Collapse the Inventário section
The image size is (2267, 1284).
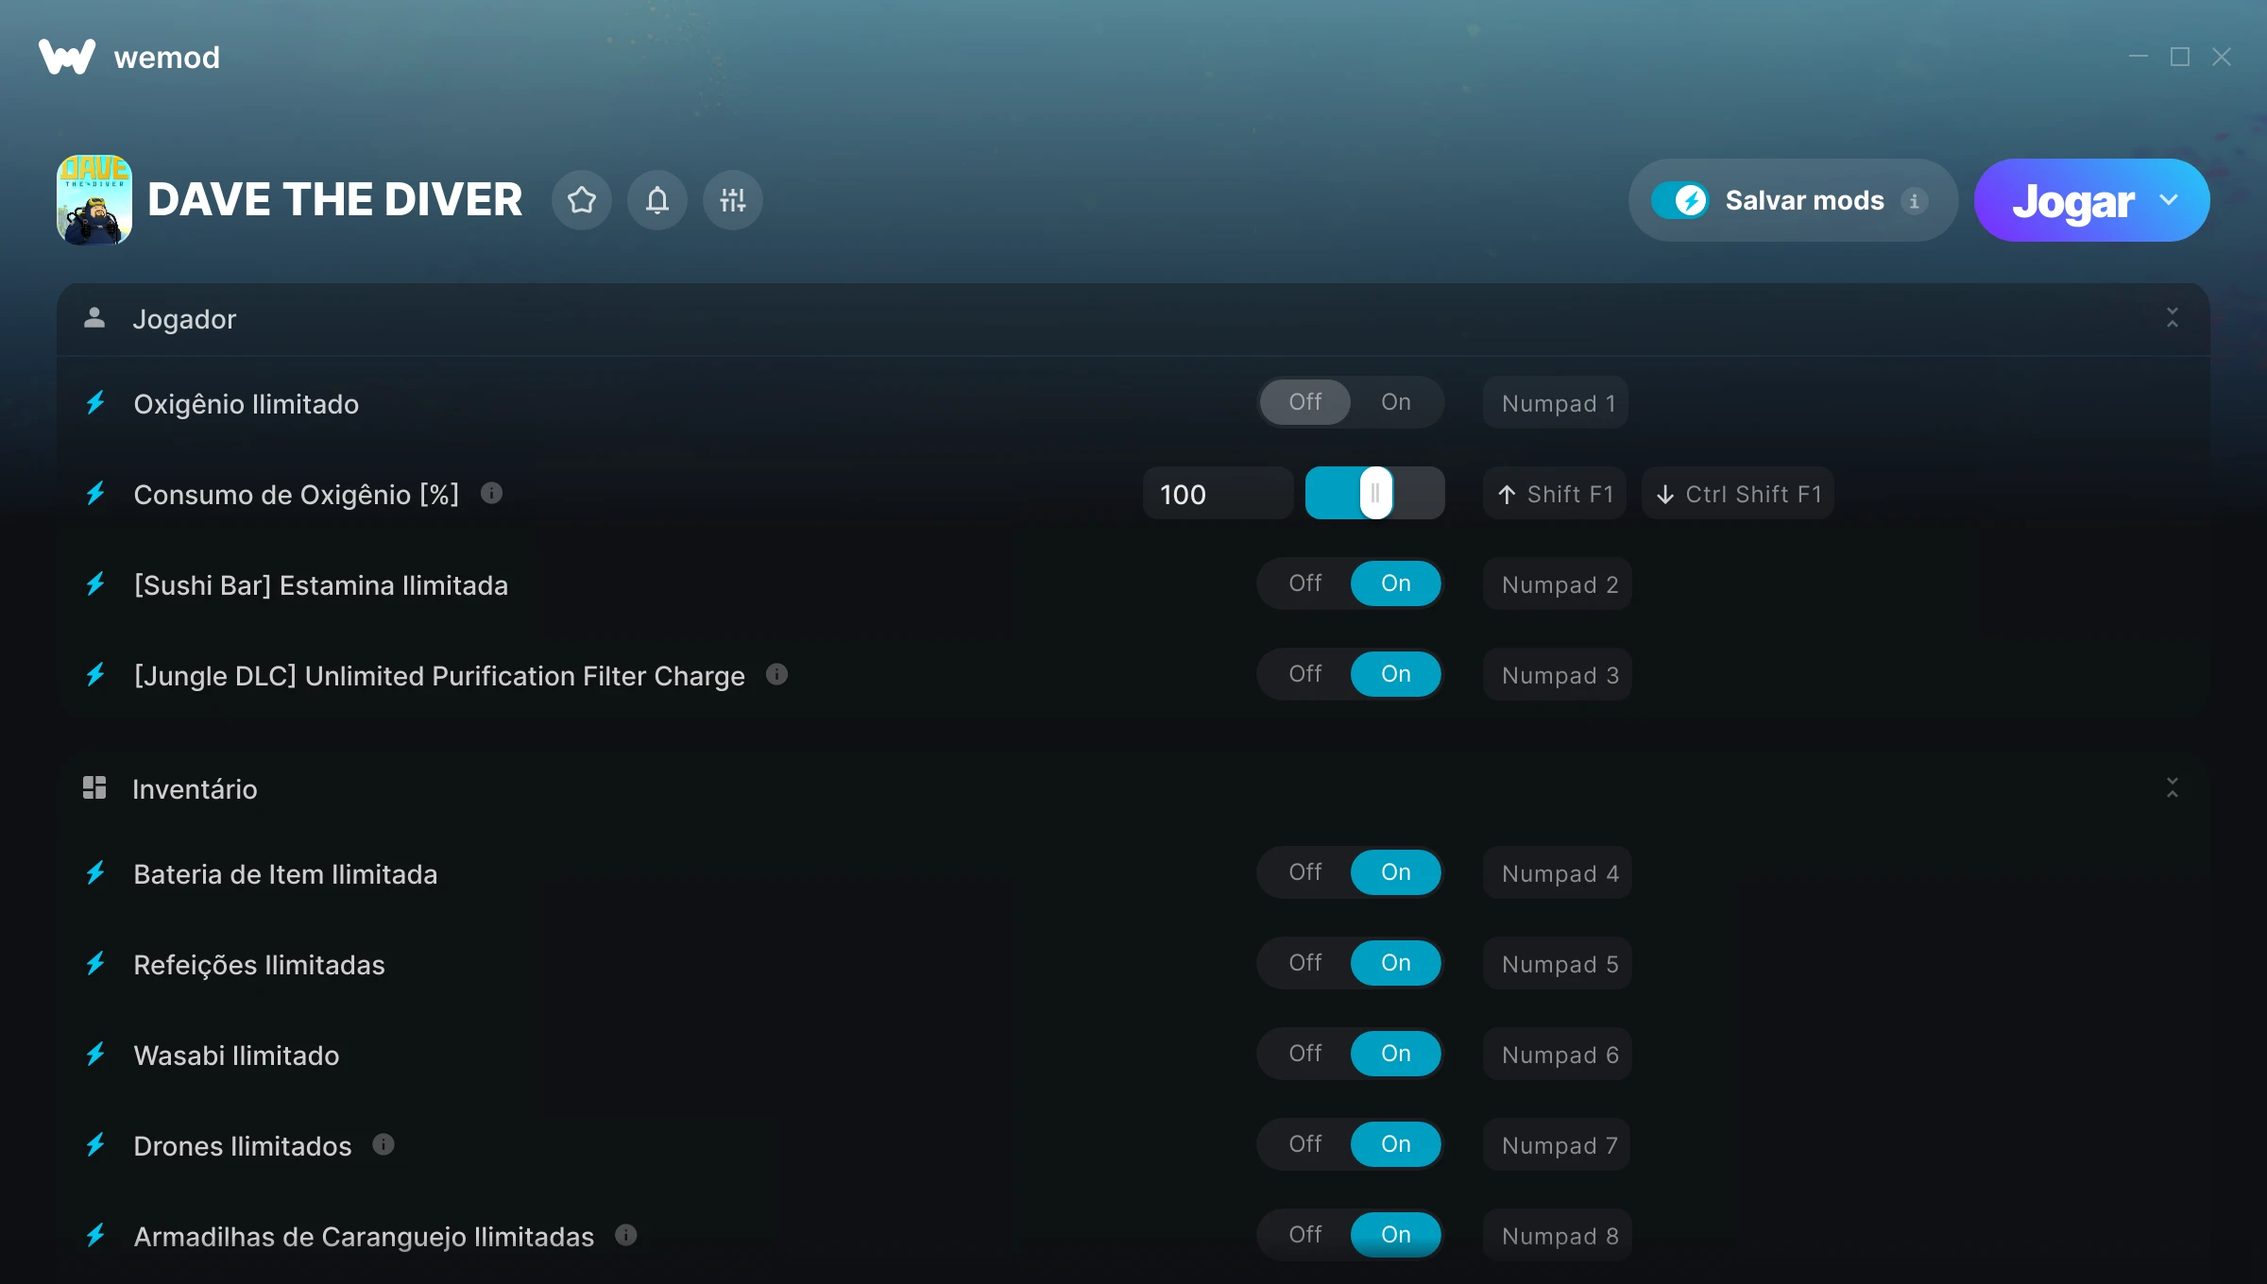[x=2173, y=788]
